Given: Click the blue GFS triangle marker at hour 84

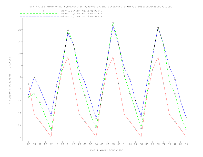Looking at the screenshot, I should point(186,117).
